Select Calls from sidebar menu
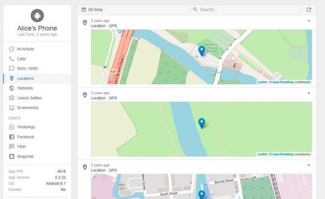 pyautogui.click(x=21, y=59)
